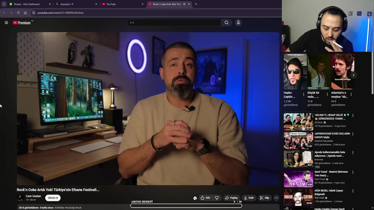Screen dimensions: 374x210
Task: Open Sami Yusuf - Nasimi video thumbnail
Action: coord(298,178)
